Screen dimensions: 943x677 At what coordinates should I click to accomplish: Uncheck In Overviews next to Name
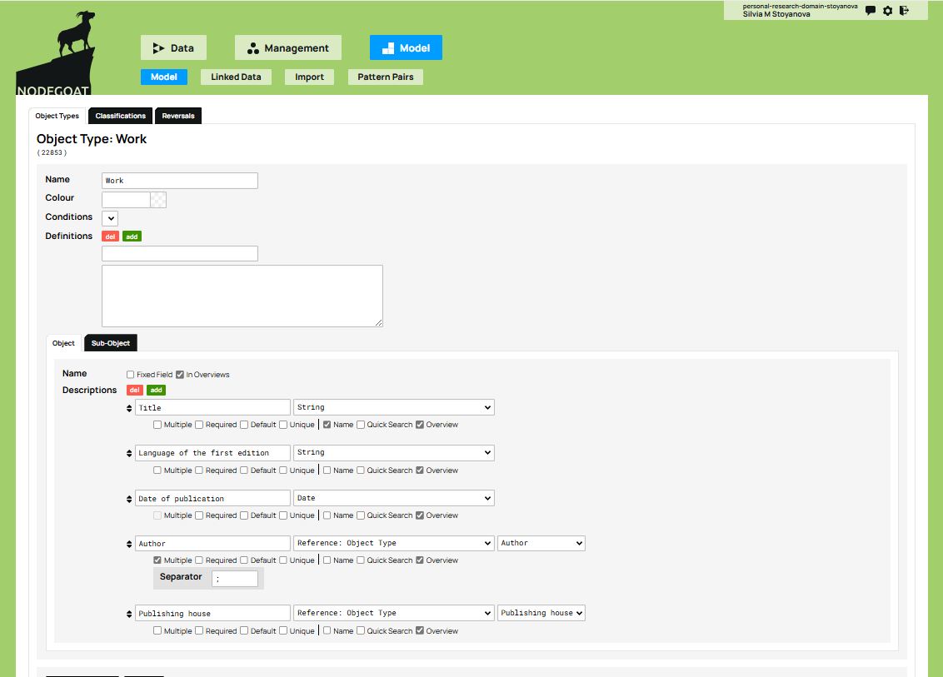click(178, 374)
